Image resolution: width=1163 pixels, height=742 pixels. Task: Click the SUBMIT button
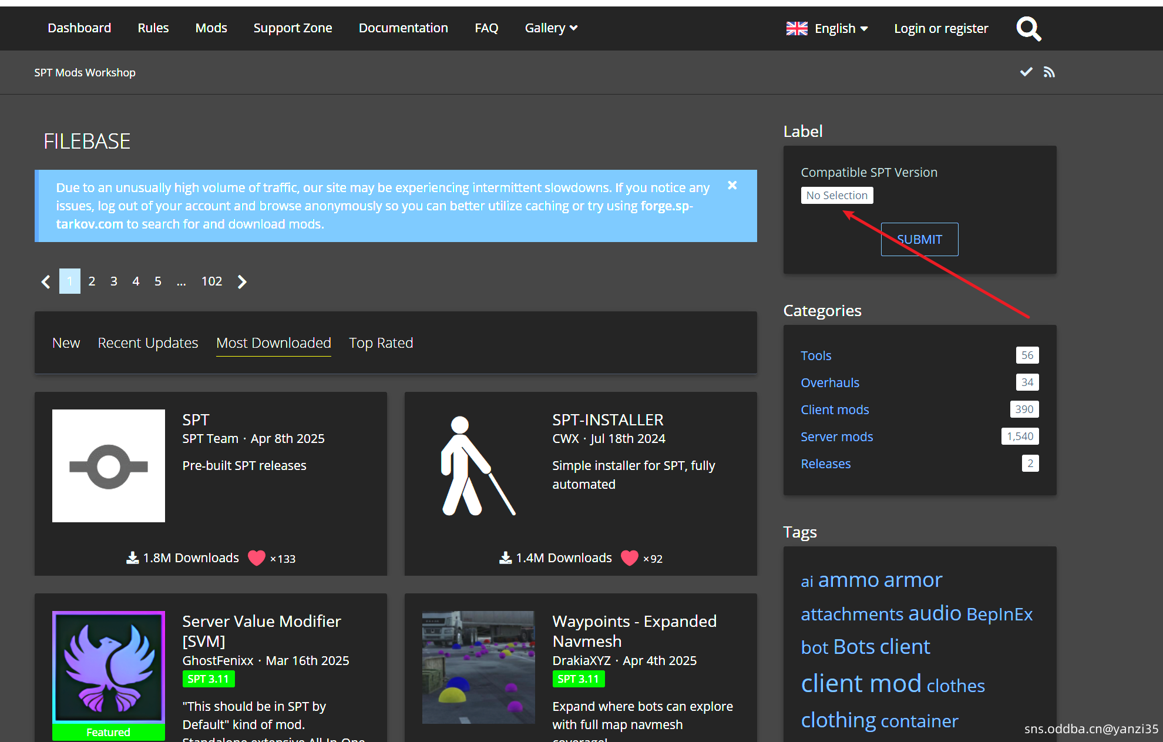click(x=919, y=239)
